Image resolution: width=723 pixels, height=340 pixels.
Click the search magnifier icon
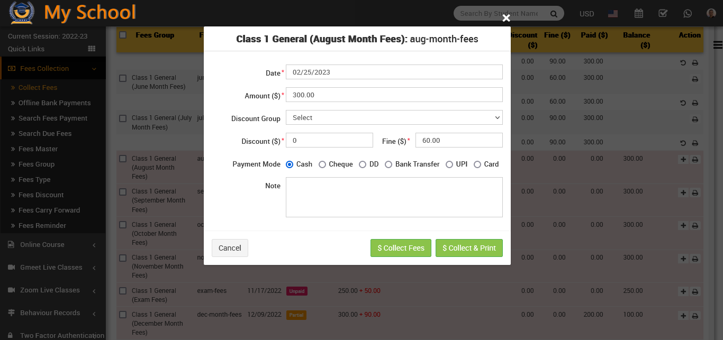(554, 14)
